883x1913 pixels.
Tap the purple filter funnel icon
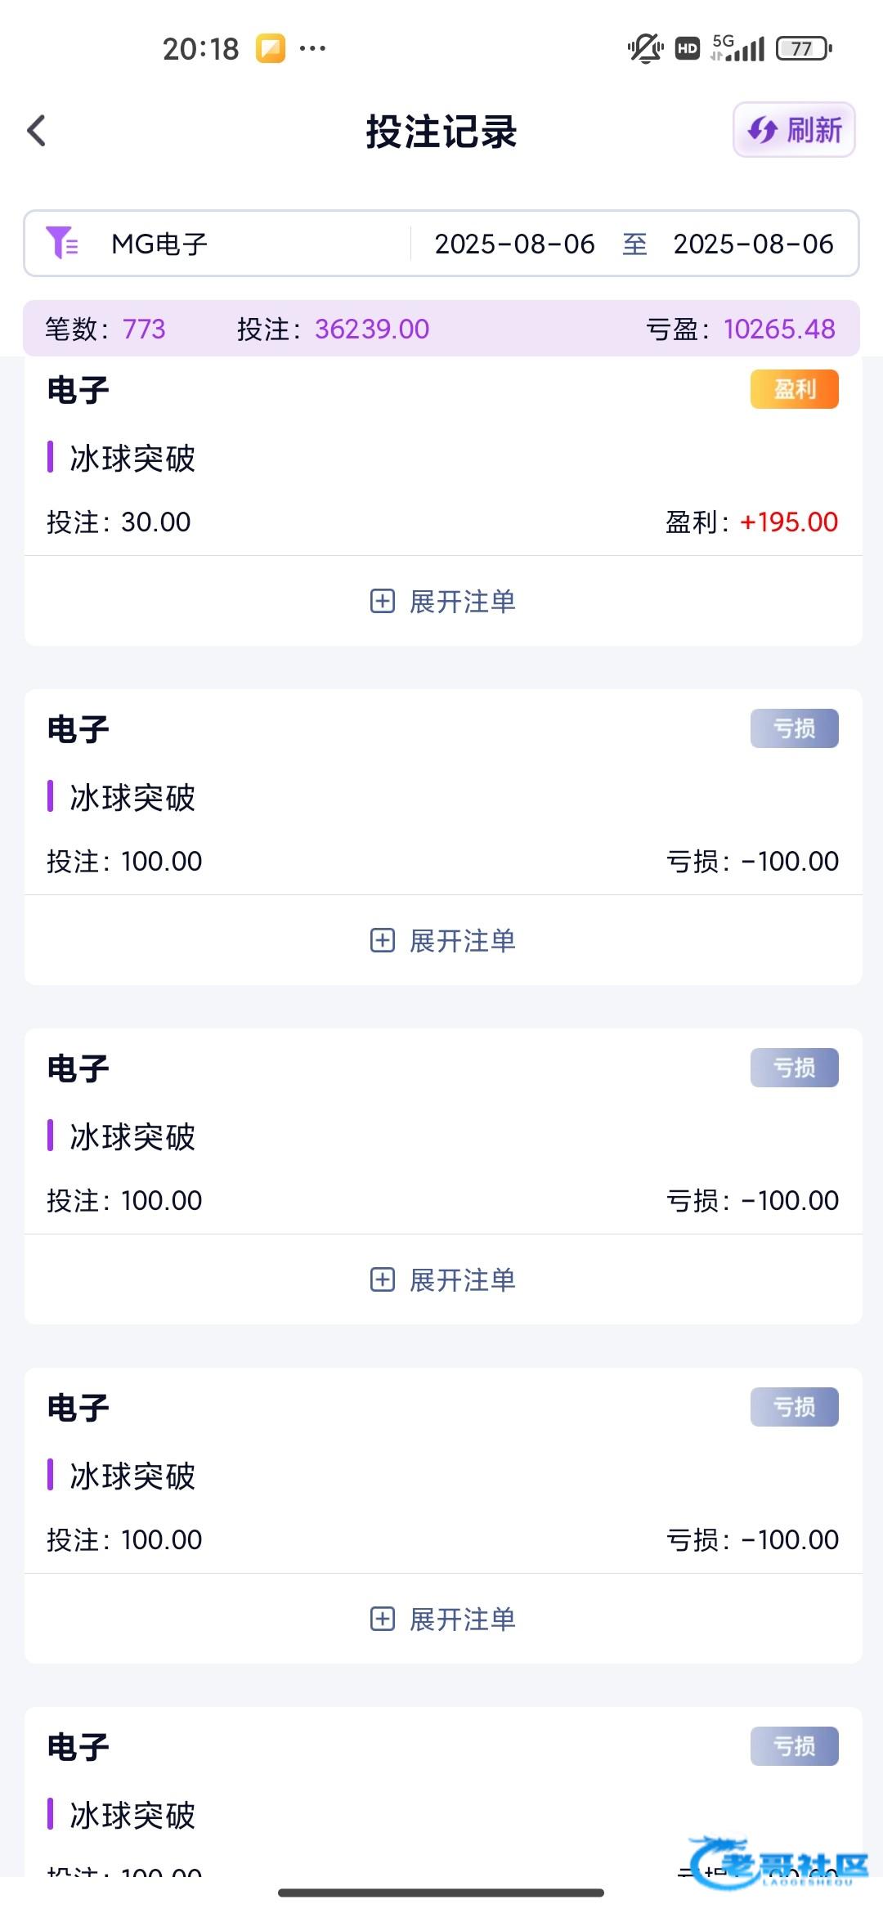pyautogui.click(x=61, y=243)
